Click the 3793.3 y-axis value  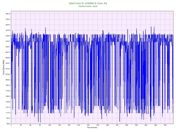(x=8, y=19)
